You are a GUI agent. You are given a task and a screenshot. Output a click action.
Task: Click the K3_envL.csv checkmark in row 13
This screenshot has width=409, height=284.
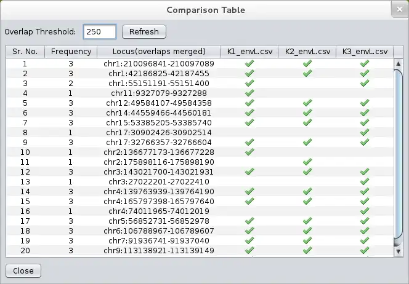(364, 181)
